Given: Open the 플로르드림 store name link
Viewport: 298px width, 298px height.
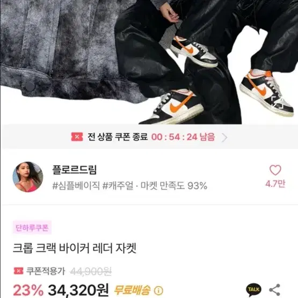Looking at the screenshot, I should (75, 170).
